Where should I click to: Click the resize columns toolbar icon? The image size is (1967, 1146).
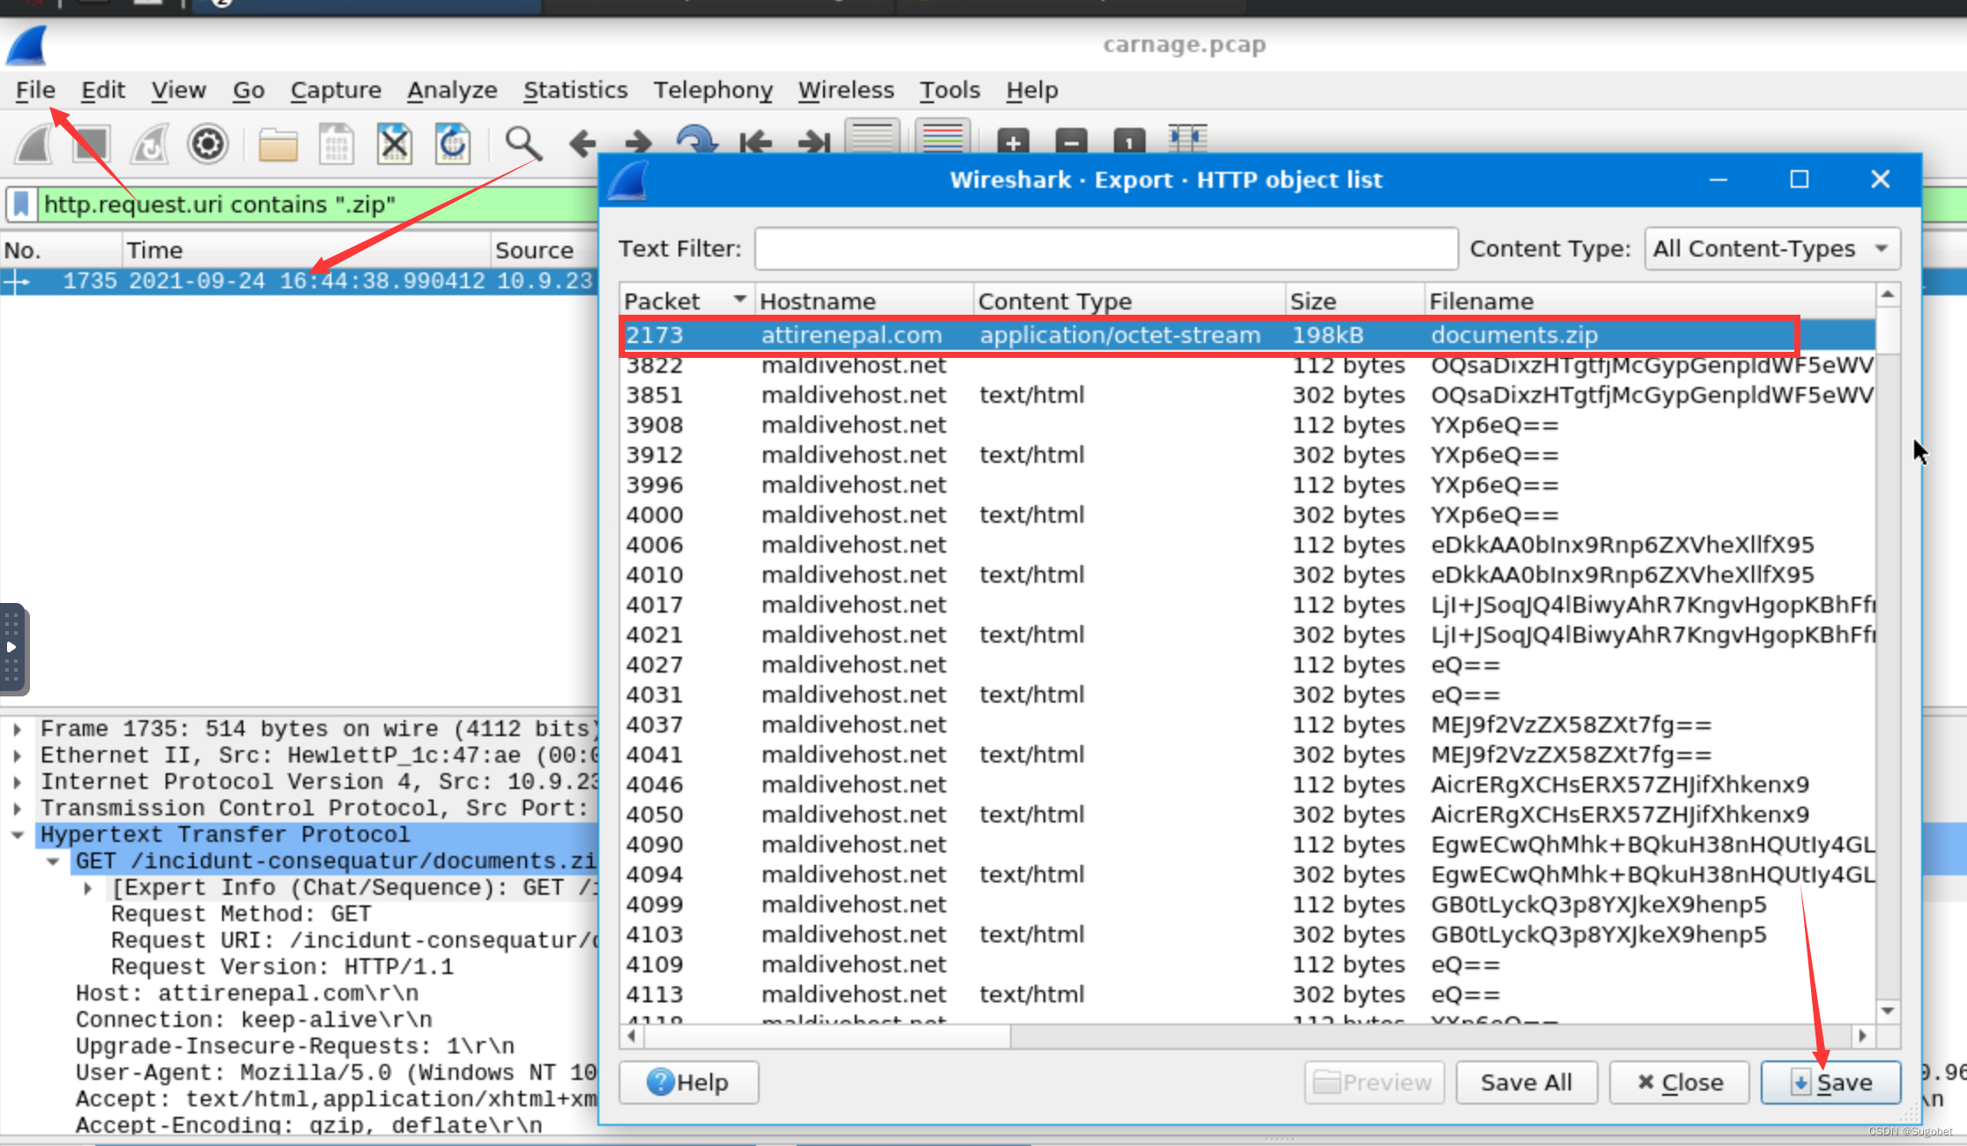[x=1187, y=139]
